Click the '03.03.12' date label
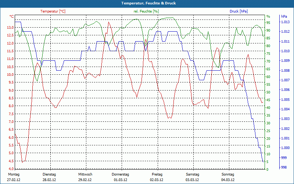Viewport: 294px width, 184px height. click(192, 180)
